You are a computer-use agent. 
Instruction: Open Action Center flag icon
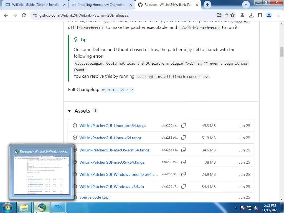[x=243, y=208]
